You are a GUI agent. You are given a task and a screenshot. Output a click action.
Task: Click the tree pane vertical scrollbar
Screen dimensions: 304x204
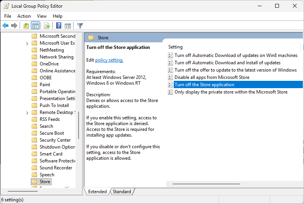point(79,125)
